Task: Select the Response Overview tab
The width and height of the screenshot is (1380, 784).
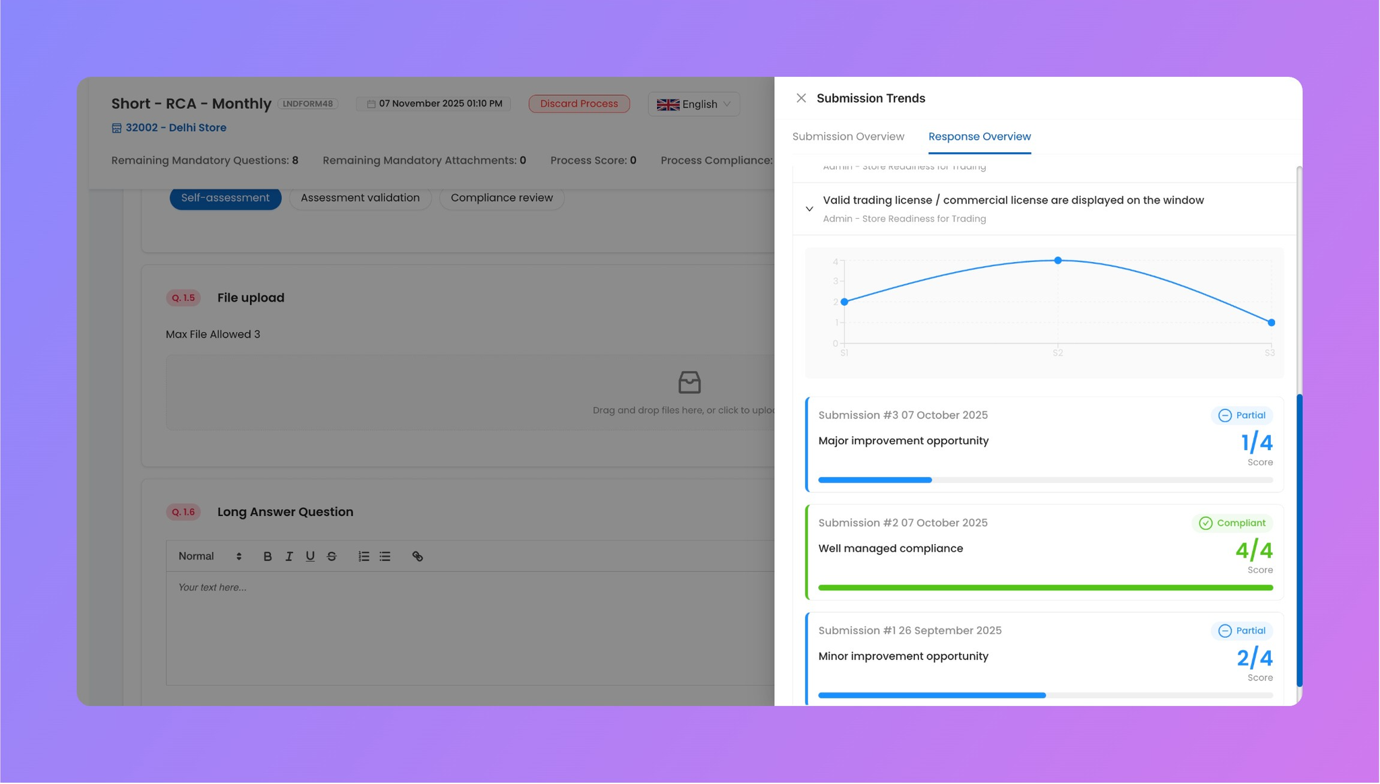Action: click(x=979, y=137)
